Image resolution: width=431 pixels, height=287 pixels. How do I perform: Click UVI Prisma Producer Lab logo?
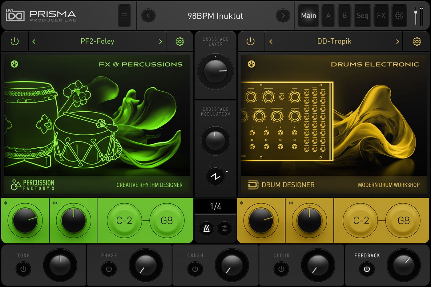[41, 16]
